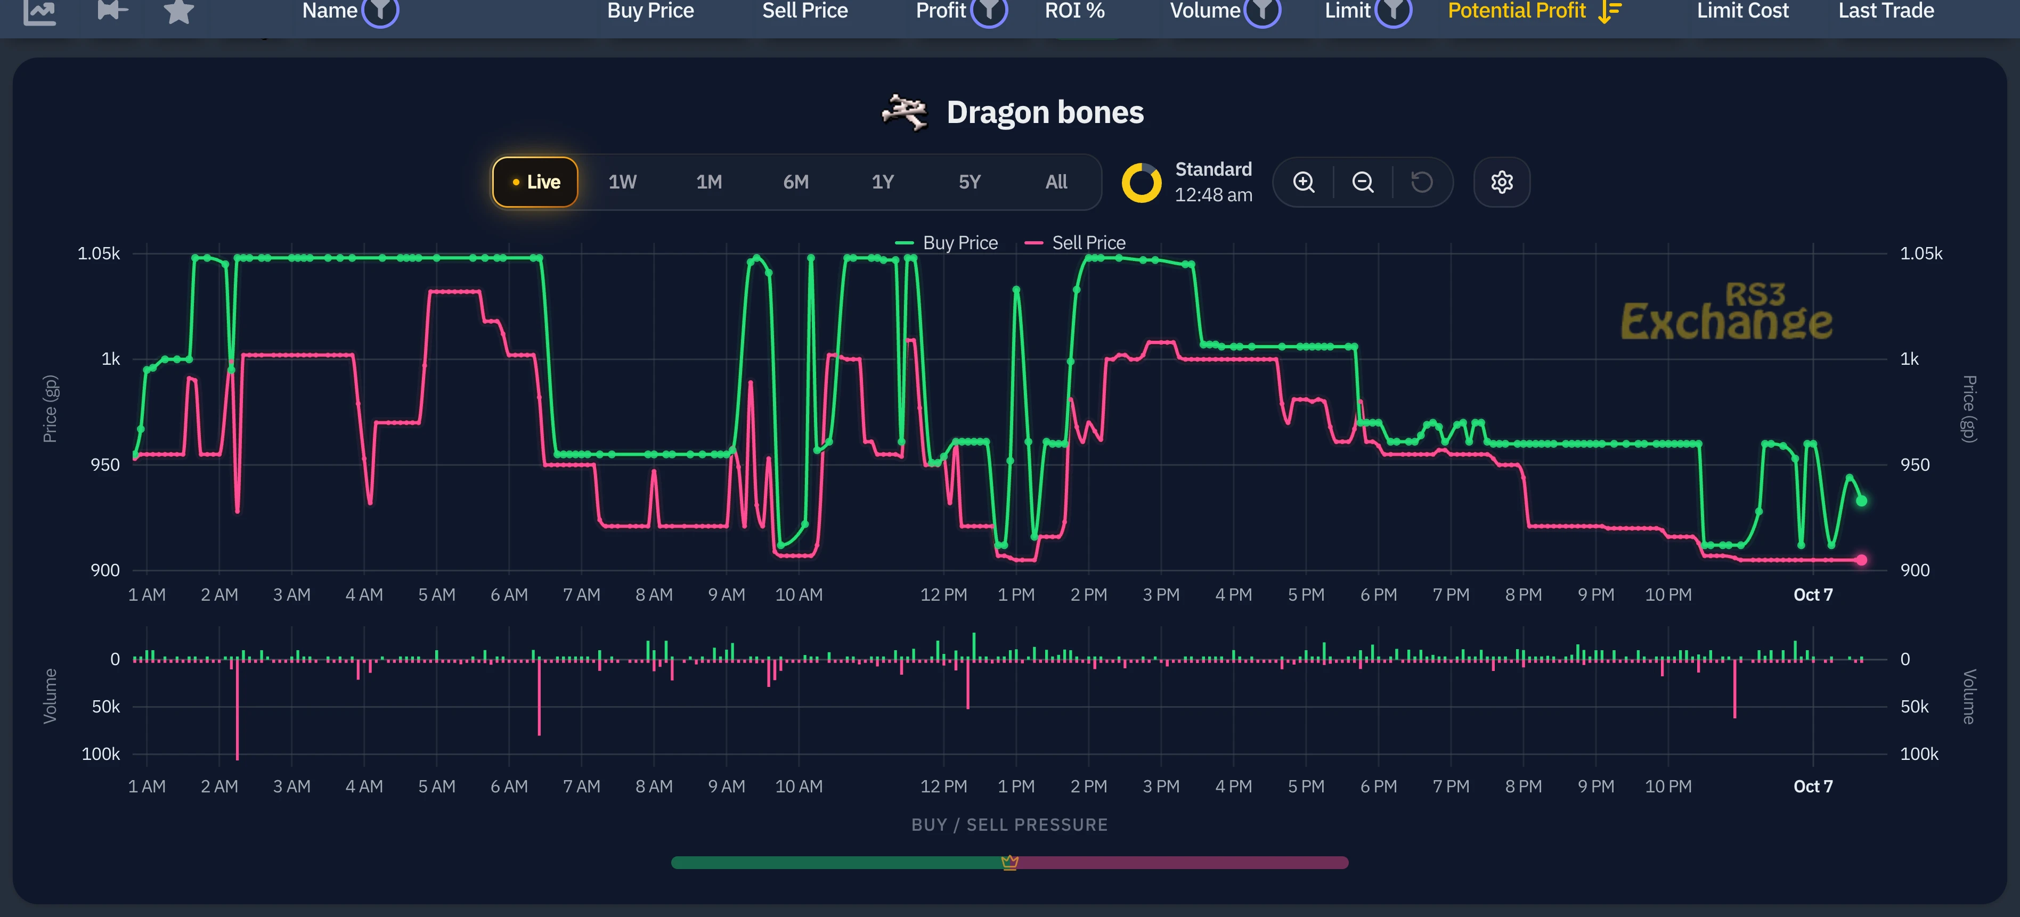Click the Dragon bones item icon

pos(905,113)
